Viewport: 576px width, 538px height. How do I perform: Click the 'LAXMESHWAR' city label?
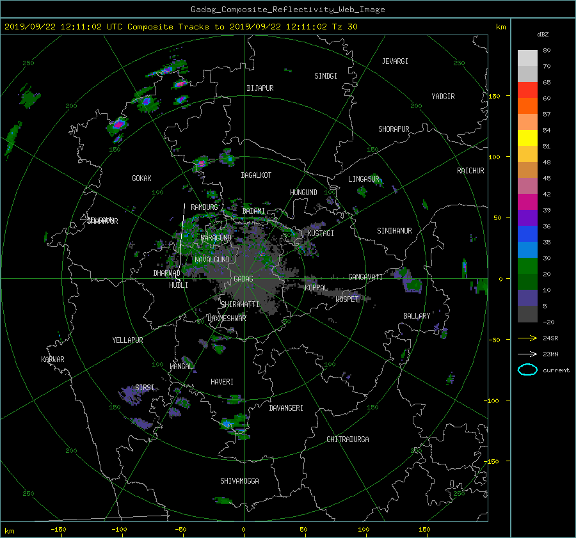click(227, 319)
